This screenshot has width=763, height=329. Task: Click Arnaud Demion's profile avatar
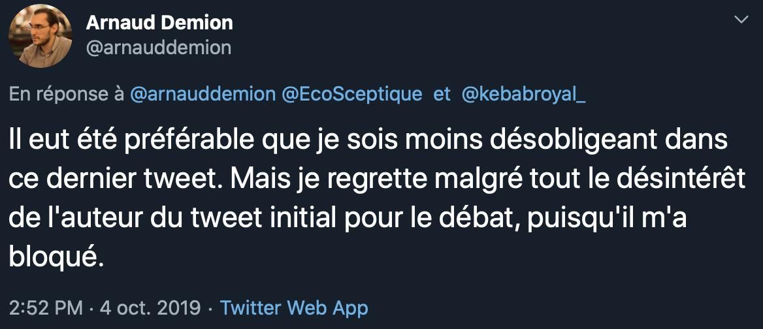(x=40, y=36)
